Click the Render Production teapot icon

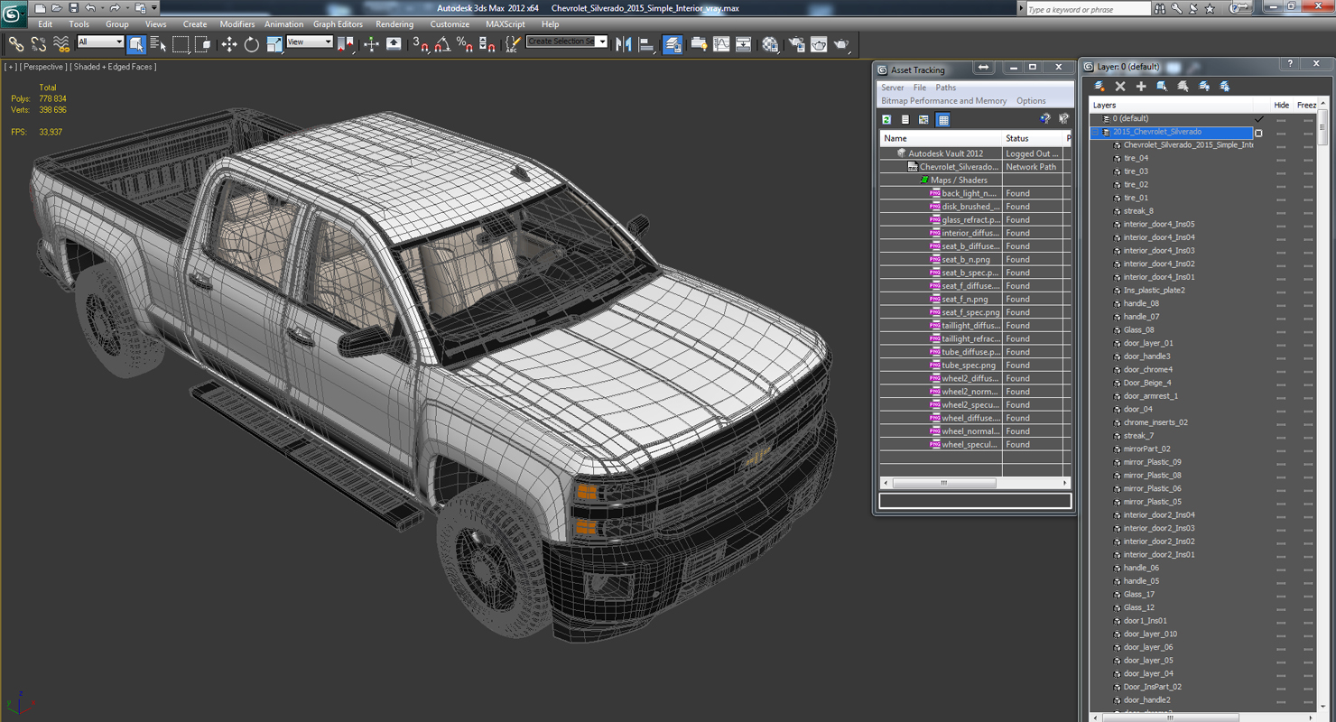(x=841, y=43)
